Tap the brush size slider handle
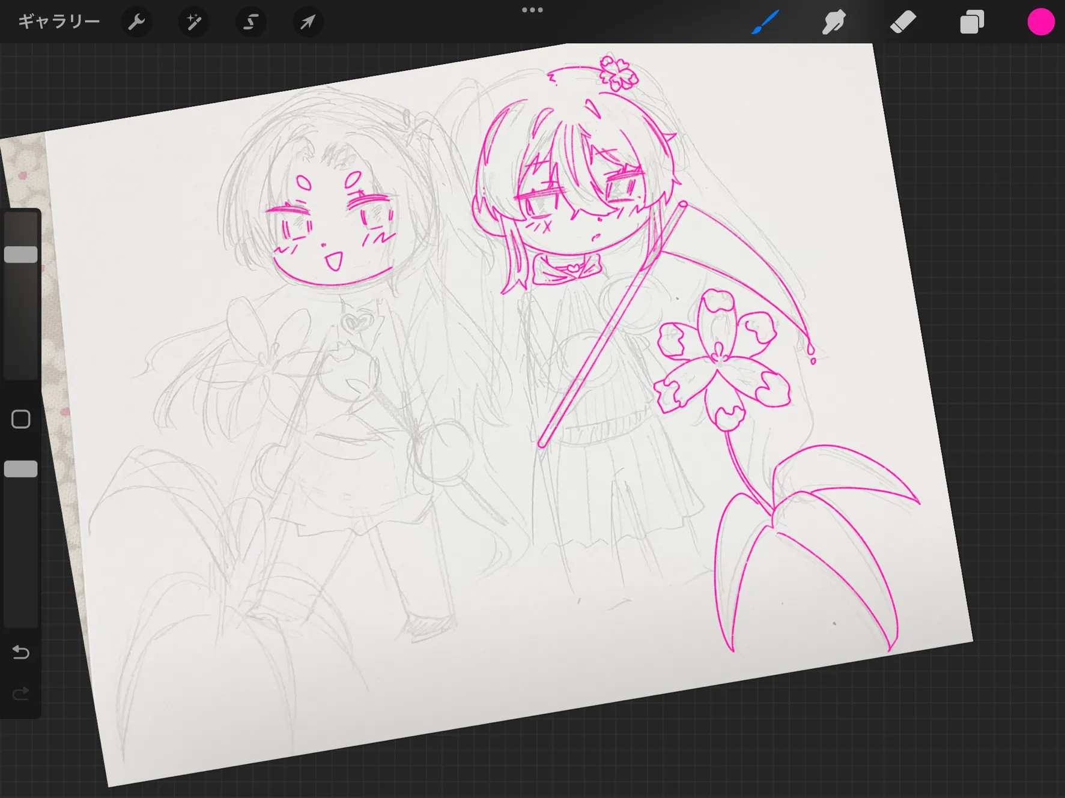The width and height of the screenshot is (1065, 798). tap(21, 255)
